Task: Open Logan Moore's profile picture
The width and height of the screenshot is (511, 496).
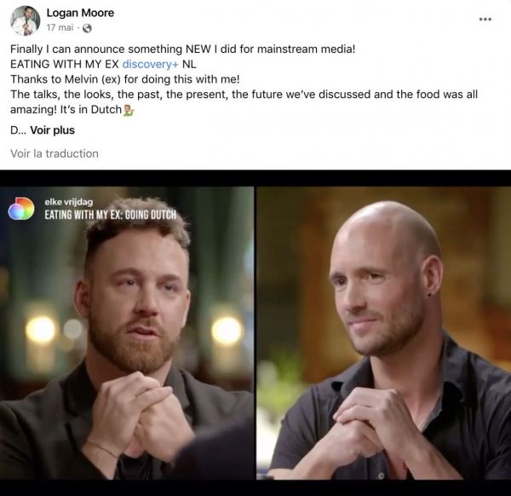Action: pyautogui.click(x=25, y=20)
